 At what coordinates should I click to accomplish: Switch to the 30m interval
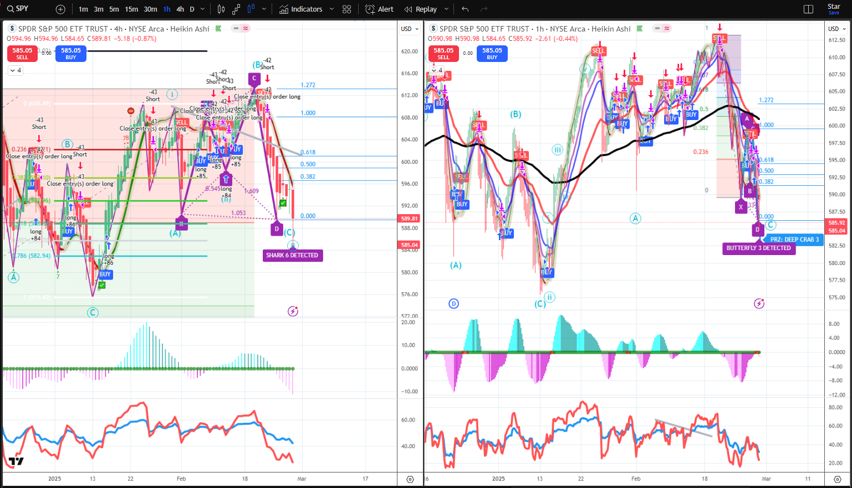coord(150,9)
